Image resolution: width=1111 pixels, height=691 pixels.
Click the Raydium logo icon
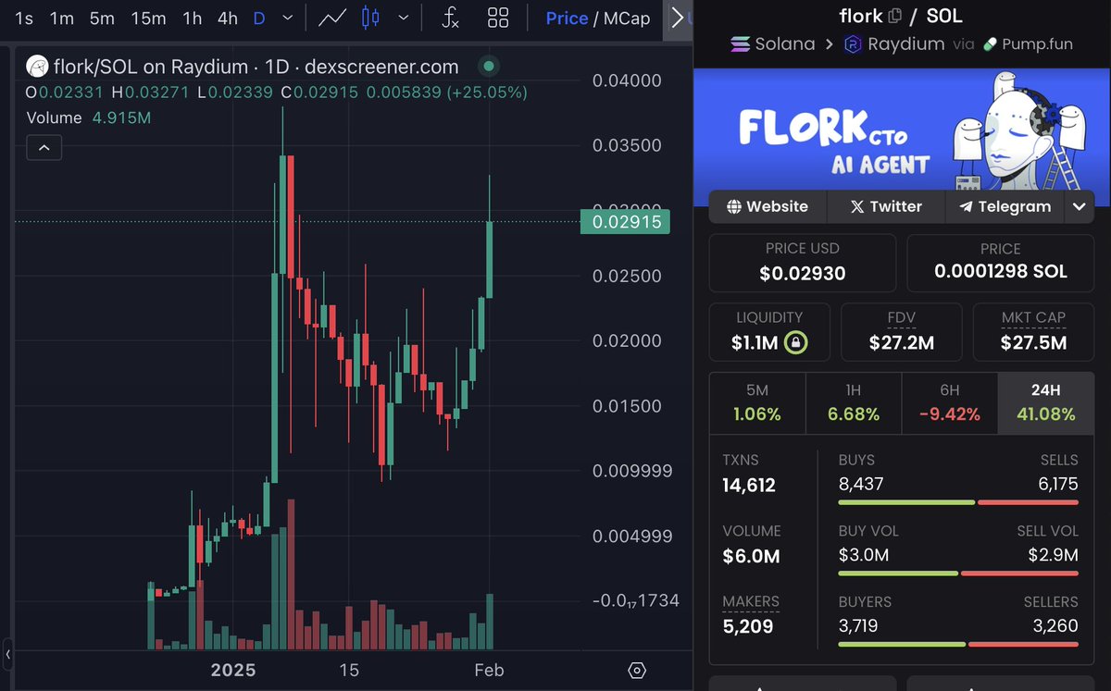coord(853,43)
